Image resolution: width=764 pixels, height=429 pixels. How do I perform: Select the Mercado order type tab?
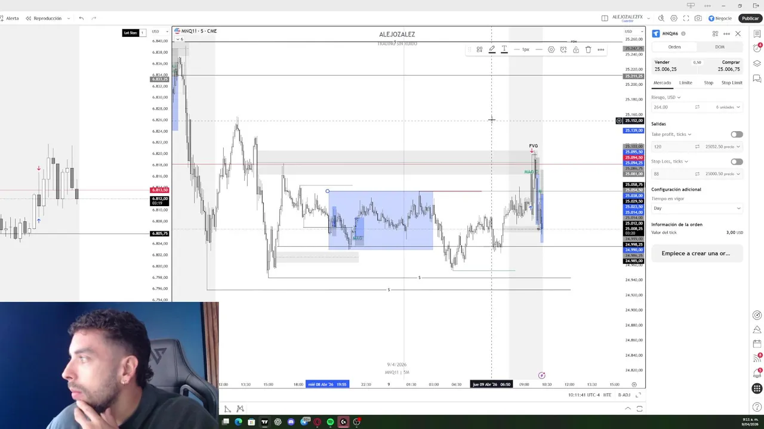click(662, 83)
